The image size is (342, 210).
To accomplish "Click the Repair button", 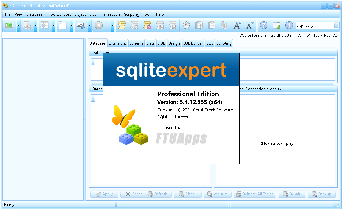I will [x=292, y=194].
